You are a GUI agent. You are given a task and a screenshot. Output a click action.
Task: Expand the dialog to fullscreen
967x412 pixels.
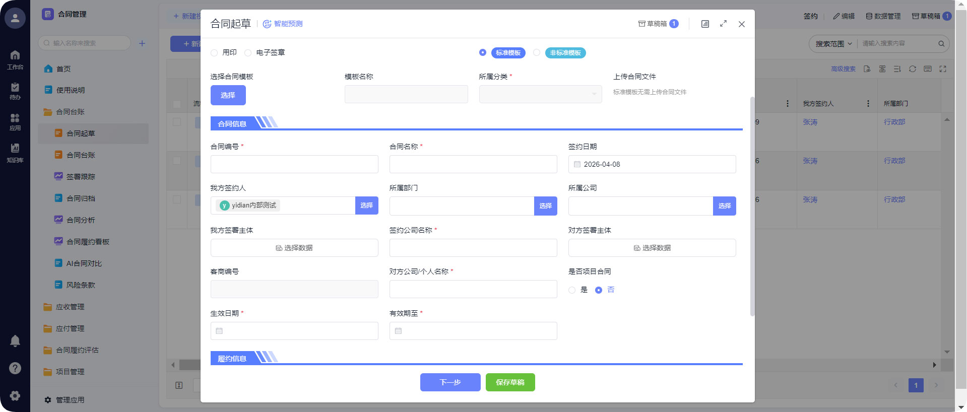pos(723,24)
